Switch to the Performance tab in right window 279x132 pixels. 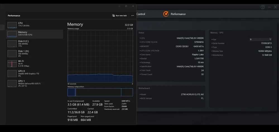178,14
